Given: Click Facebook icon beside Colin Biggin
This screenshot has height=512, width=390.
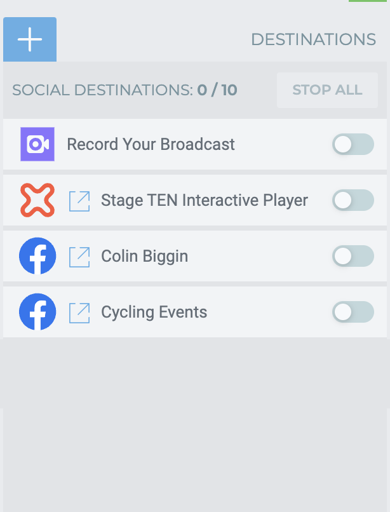Looking at the screenshot, I should [37, 255].
